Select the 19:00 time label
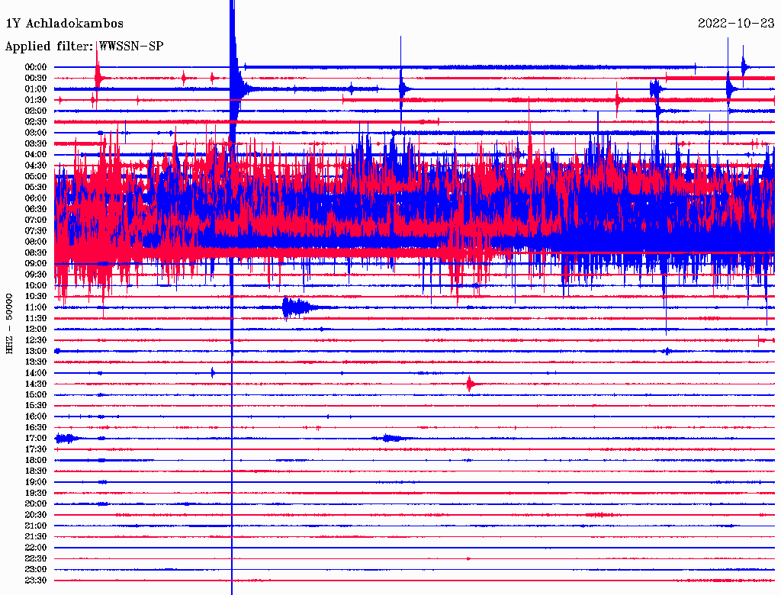Screen dimensions: 781x595 click(36, 482)
